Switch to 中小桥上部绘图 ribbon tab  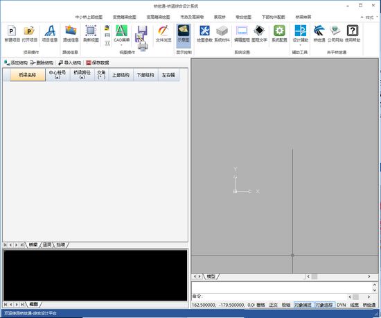tap(89, 17)
